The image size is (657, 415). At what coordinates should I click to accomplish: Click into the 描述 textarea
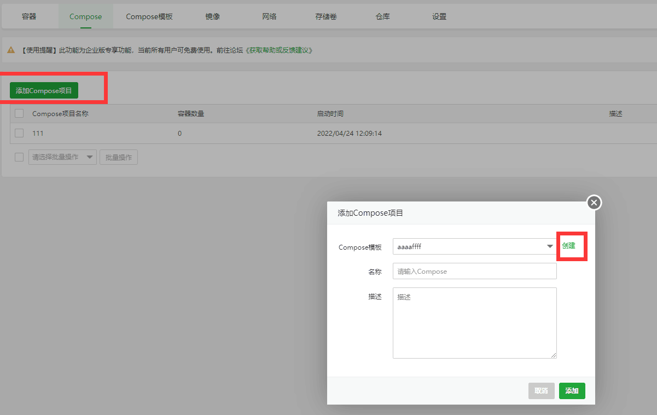point(475,323)
